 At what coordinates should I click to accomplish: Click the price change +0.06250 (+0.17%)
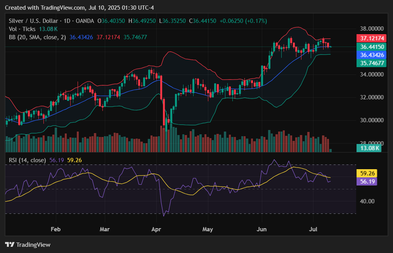pyautogui.click(x=243, y=21)
